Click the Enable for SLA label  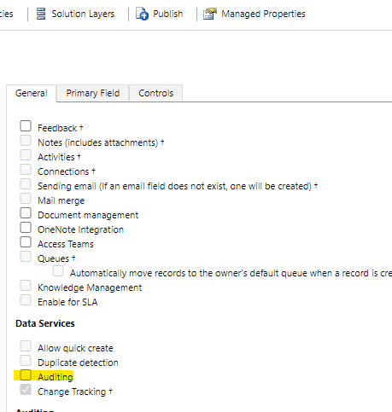pos(67,302)
